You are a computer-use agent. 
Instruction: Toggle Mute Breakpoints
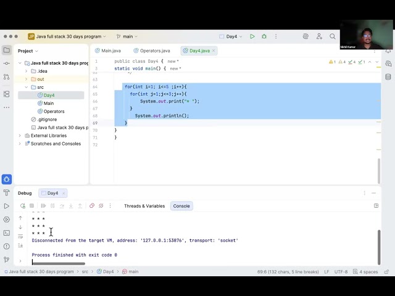[101, 206]
